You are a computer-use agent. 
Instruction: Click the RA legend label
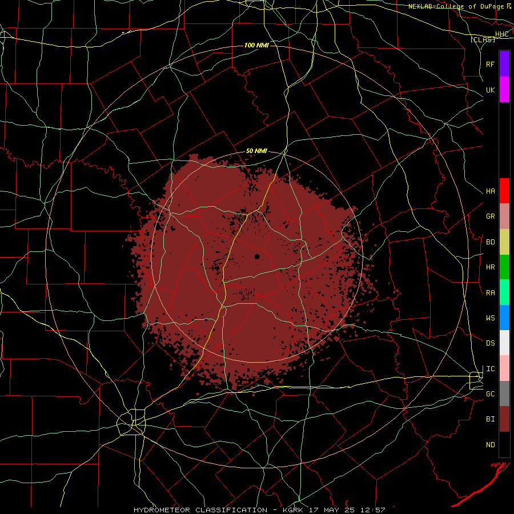tap(490, 293)
